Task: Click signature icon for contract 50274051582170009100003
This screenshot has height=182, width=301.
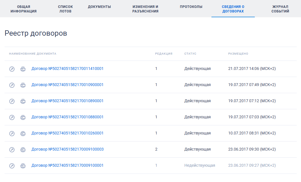Action: (12, 149)
